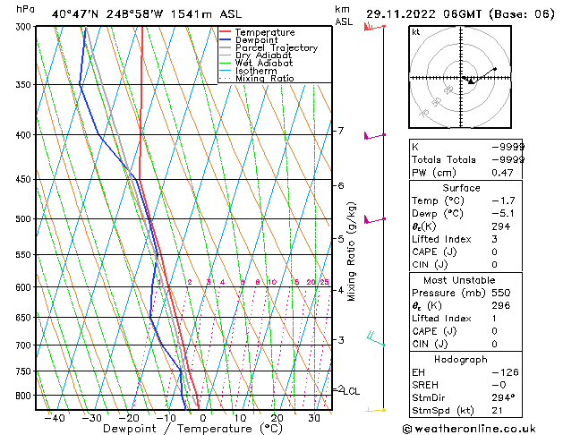
Task: Select the red Temperature legend line
Action: point(225,32)
